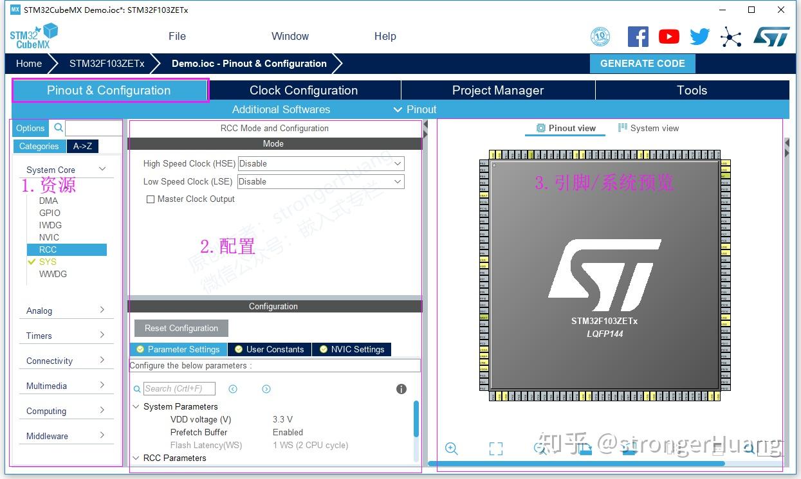Enable the Master Clock Output checkbox
Screen dimensions: 801x479
click(x=151, y=199)
